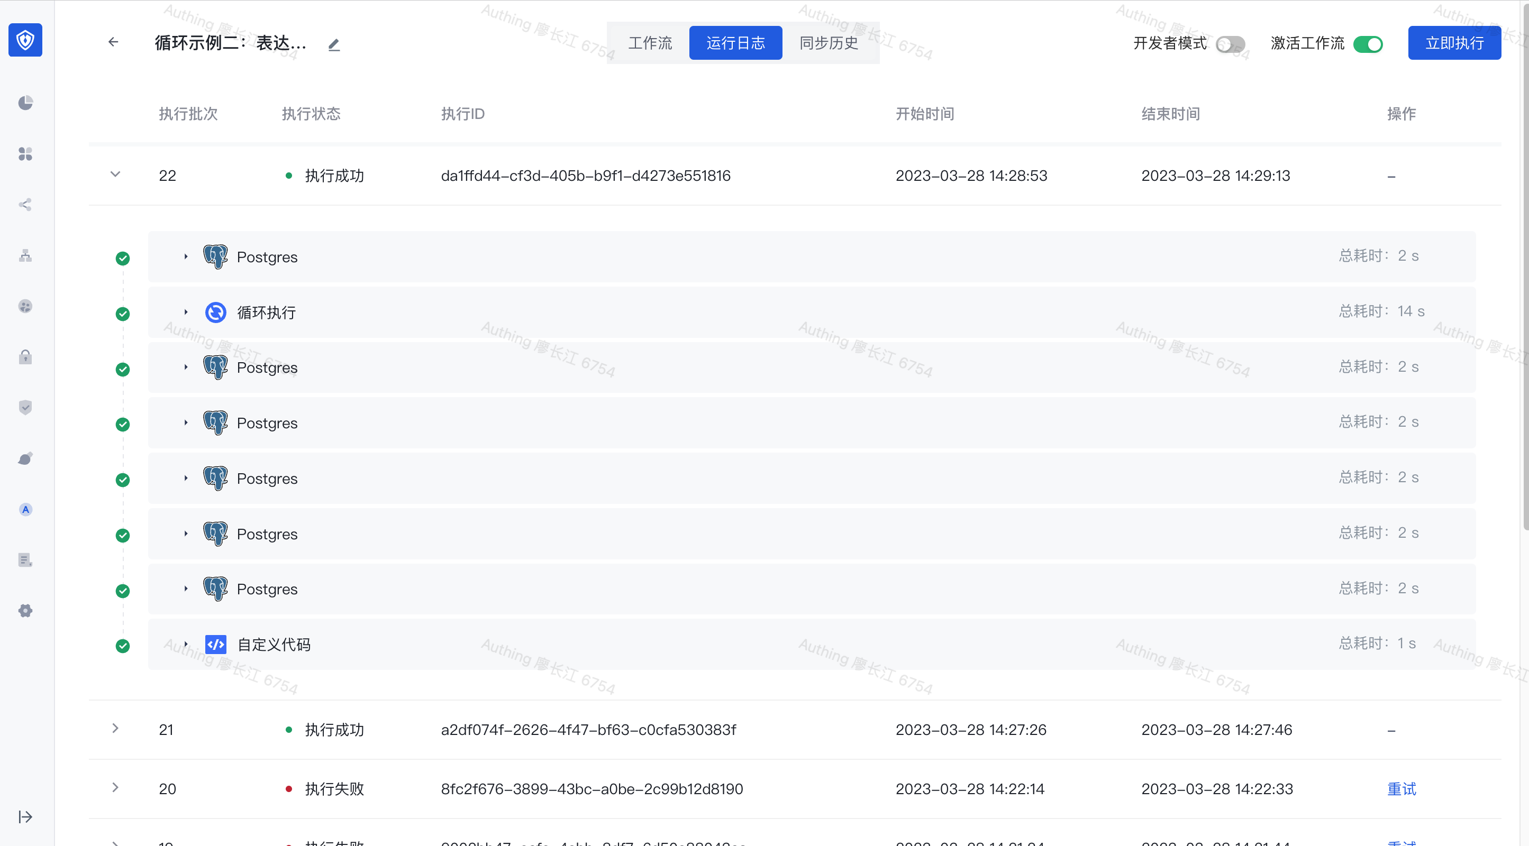Switch to the 同步历史 tab

click(x=829, y=43)
